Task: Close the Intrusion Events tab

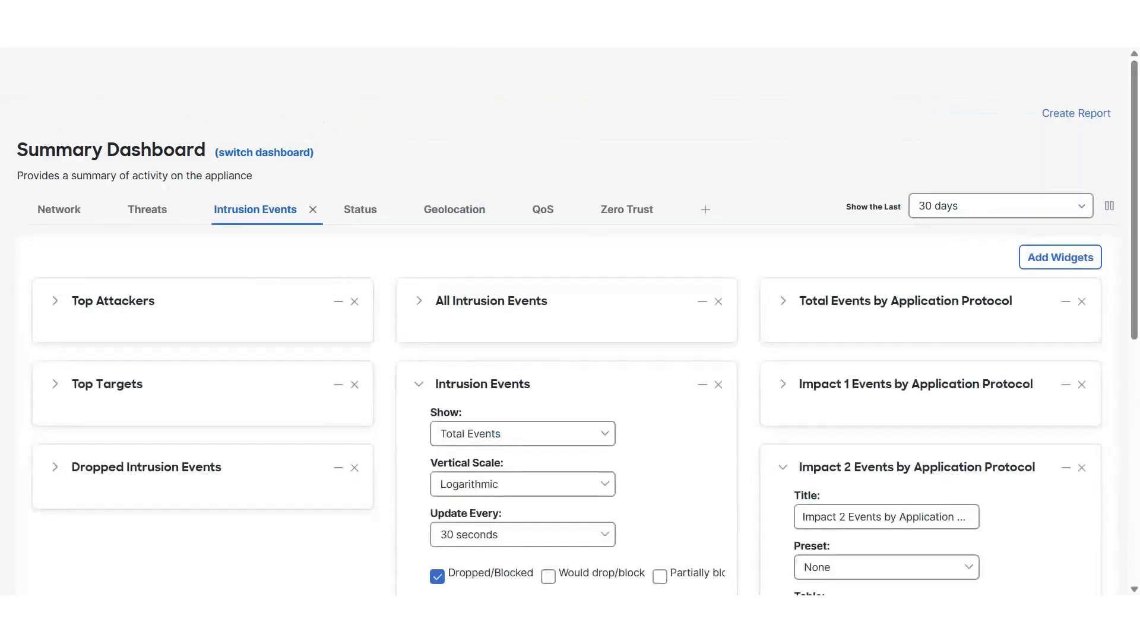Action: point(313,210)
